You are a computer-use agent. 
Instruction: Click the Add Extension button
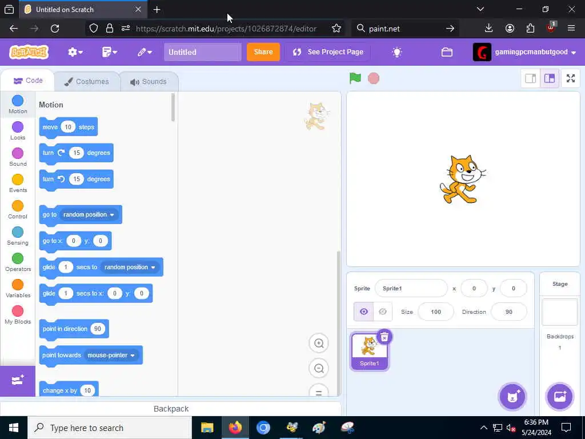(x=18, y=381)
